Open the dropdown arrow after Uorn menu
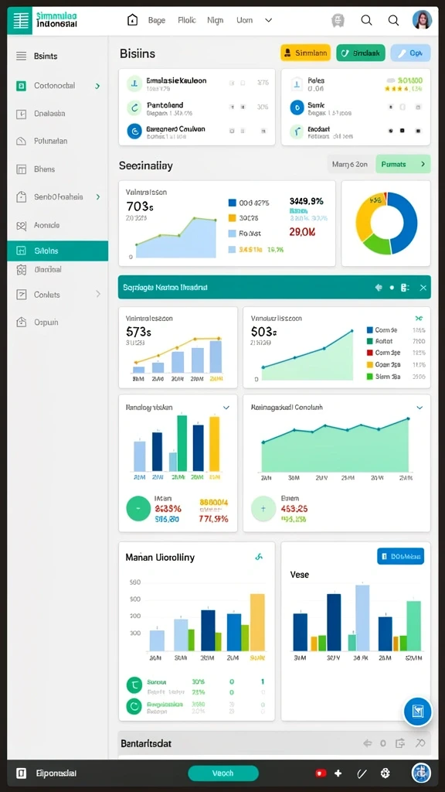The width and height of the screenshot is (445, 792). [268, 20]
